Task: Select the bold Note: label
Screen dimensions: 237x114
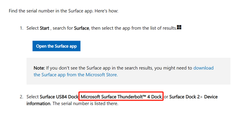Action: pyautogui.click(x=39, y=68)
